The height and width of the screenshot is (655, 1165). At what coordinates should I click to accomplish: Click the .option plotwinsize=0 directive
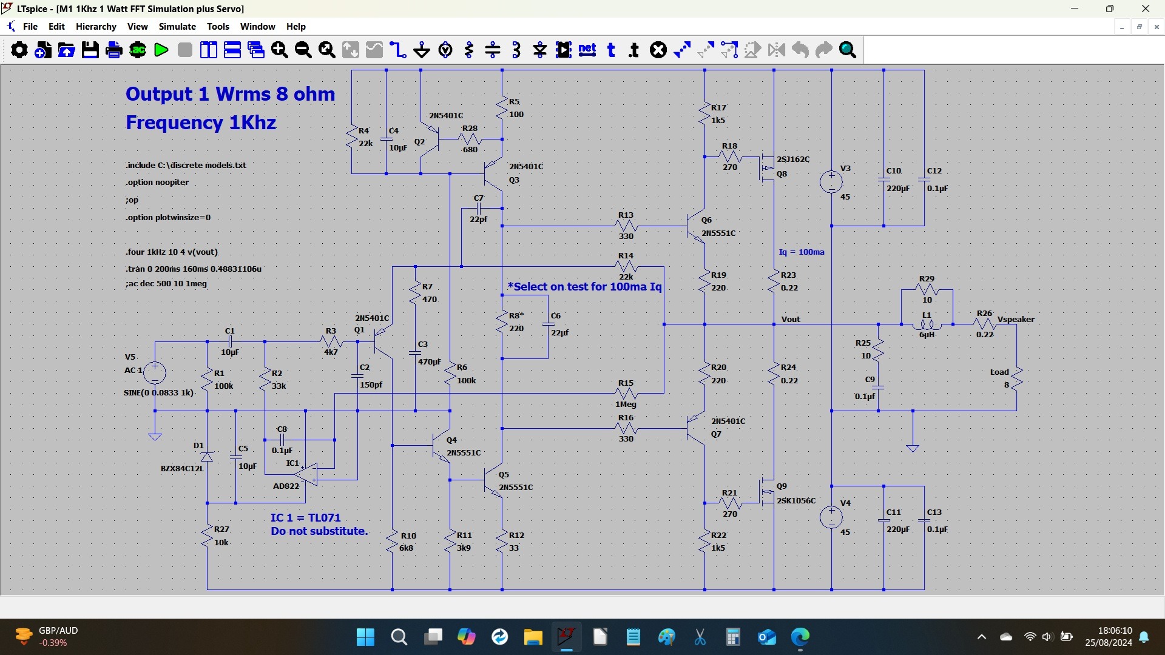click(x=168, y=217)
